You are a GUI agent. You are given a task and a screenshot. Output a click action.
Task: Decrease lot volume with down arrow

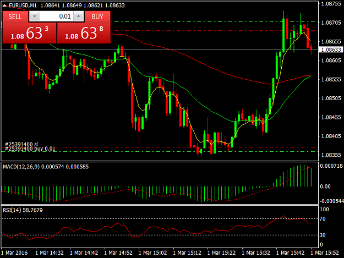[x=35, y=17]
